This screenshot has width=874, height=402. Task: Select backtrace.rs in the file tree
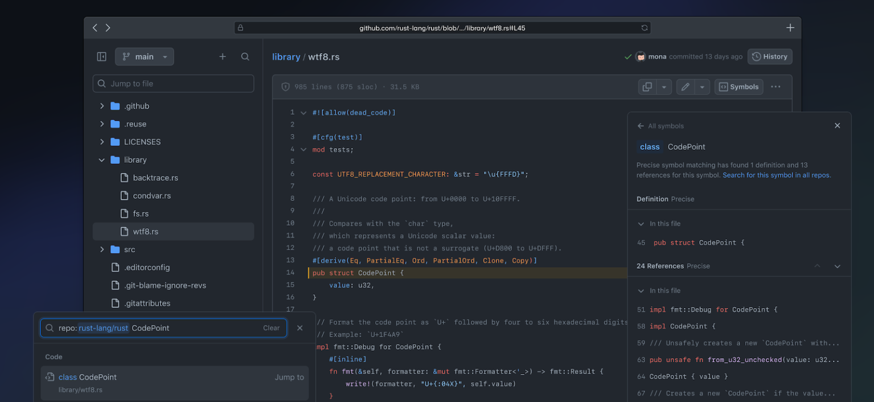coord(151,177)
